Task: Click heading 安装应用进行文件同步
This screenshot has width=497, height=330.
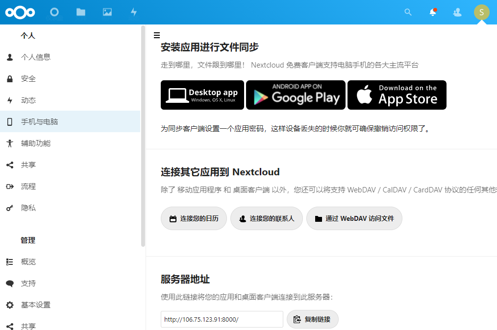Action: point(209,47)
